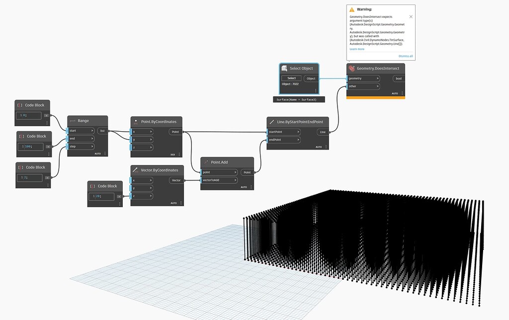This screenshot has height=320, width=509.
Task: Click the warning triangle icon in the popup
Action: pyautogui.click(x=353, y=9)
